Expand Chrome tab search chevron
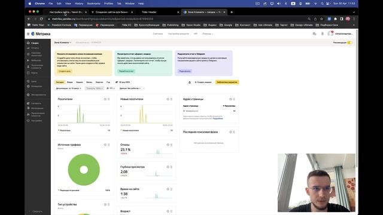383x215 pixels. click(354, 12)
